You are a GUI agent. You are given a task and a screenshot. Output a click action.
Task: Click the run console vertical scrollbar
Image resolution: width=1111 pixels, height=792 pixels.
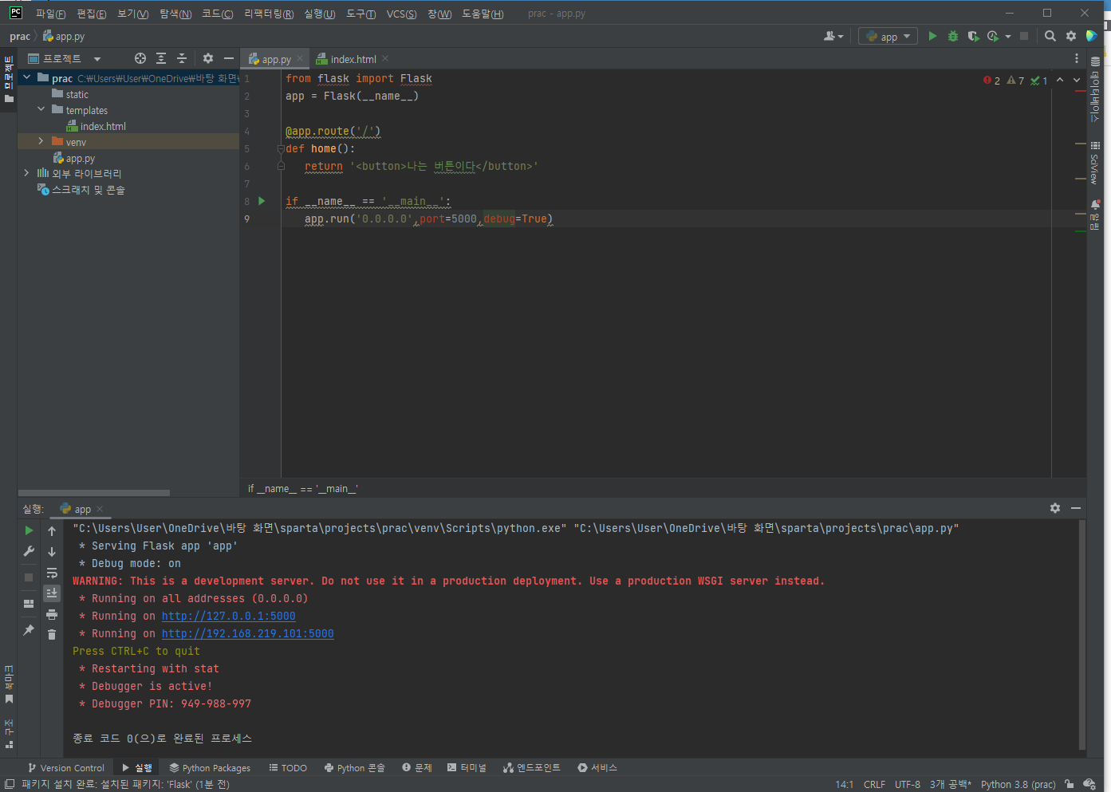click(x=1081, y=635)
